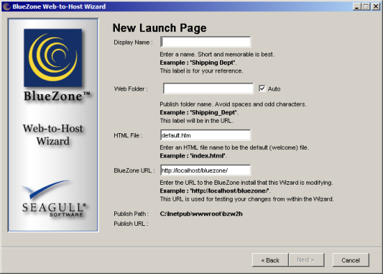The image size is (383, 274).
Task: Cancel the wizard
Action: click(350, 260)
